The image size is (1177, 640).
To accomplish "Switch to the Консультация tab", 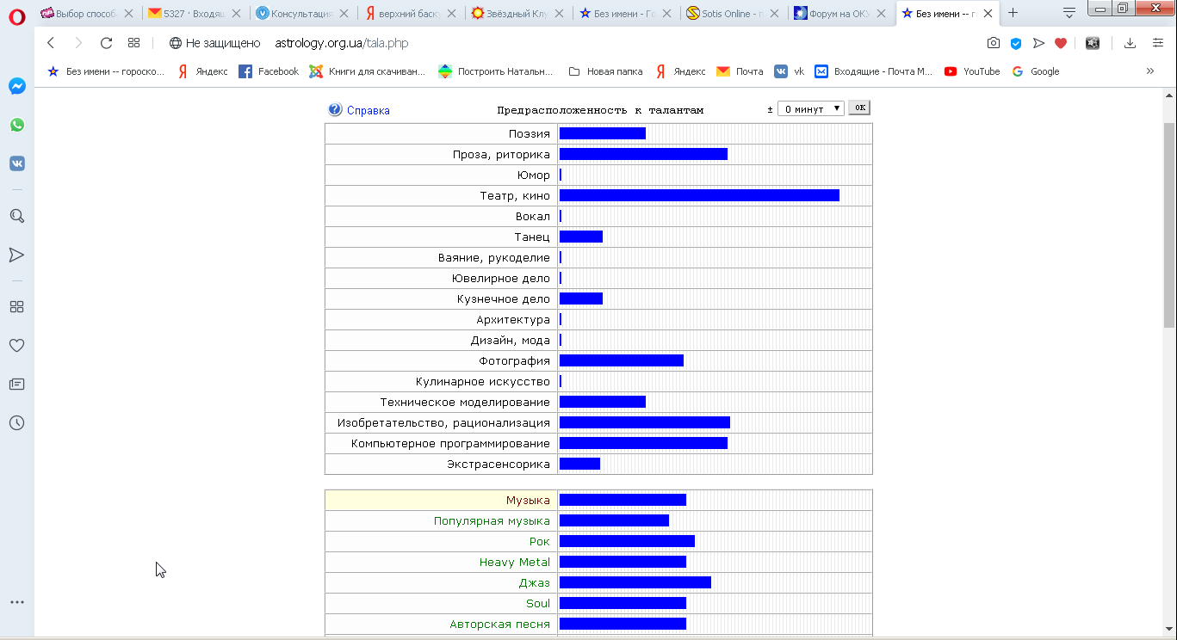I will tap(302, 13).
